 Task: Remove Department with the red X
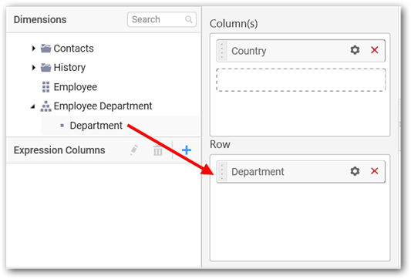375,171
